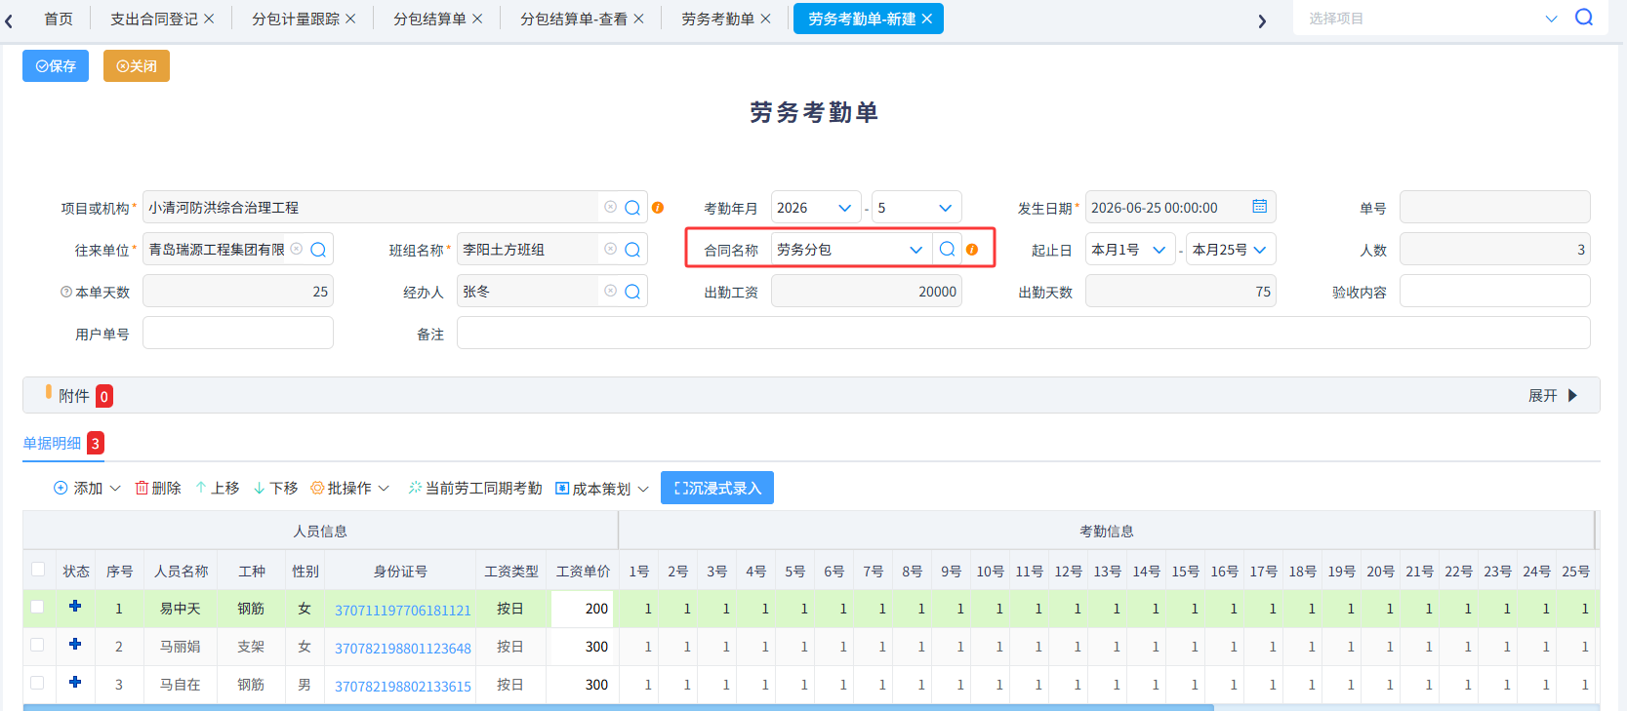Click the 备注 input field
The width and height of the screenshot is (1627, 711).
(x=1023, y=333)
